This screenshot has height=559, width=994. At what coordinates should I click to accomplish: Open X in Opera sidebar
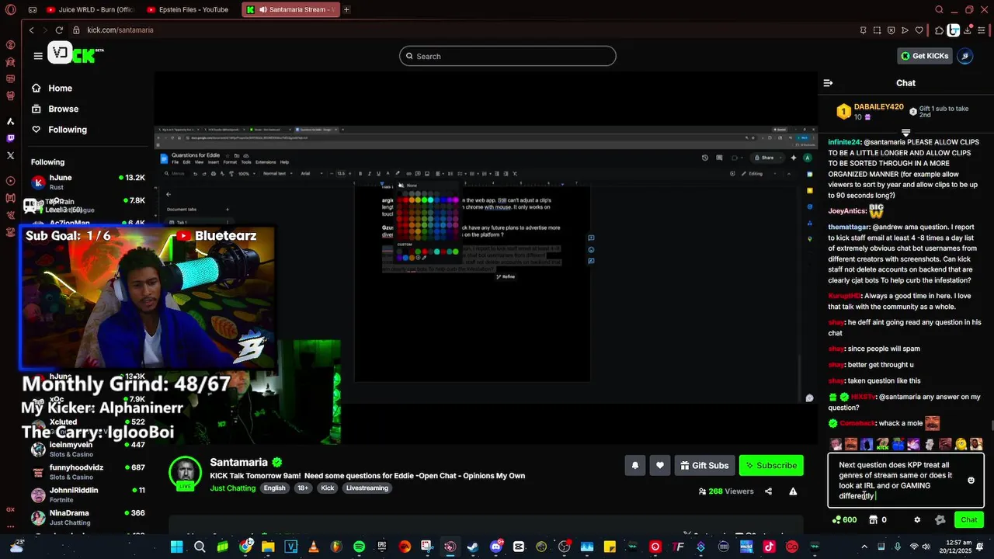coord(10,155)
